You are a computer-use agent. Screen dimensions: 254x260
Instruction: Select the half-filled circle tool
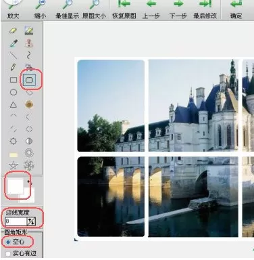pos(29,141)
